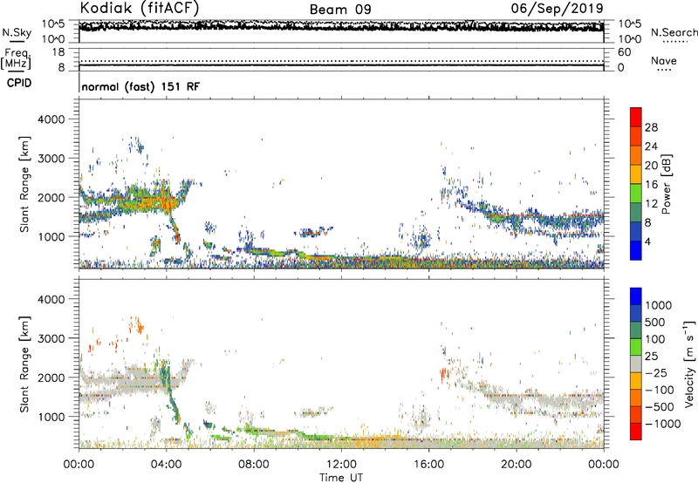Click the 60 label on the Nave axis

(624, 52)
